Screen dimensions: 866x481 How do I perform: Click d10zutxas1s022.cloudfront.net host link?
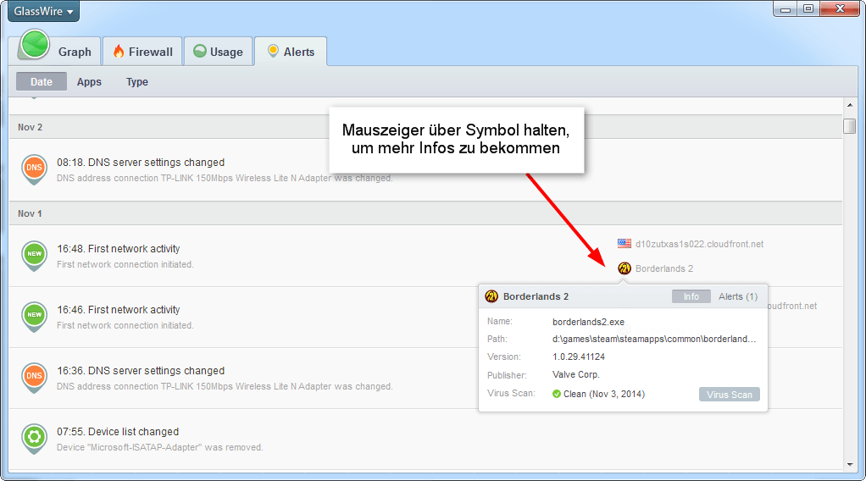(699, 244)
